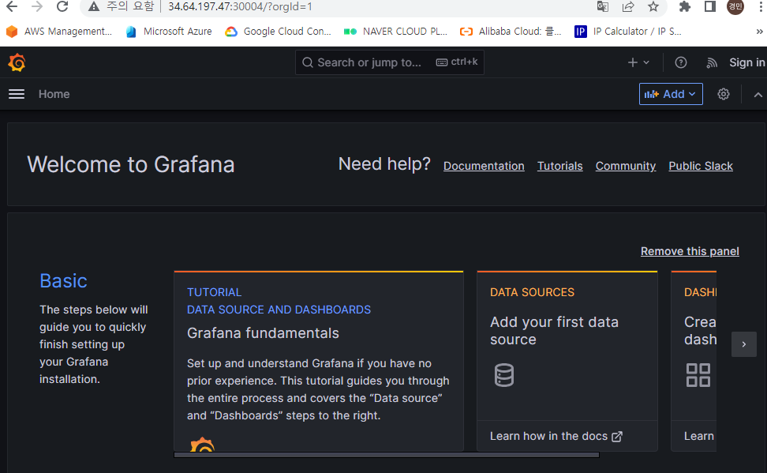The image size is (767, 473).
Task: Click the Search or jump to field
Action: (389, 62)
